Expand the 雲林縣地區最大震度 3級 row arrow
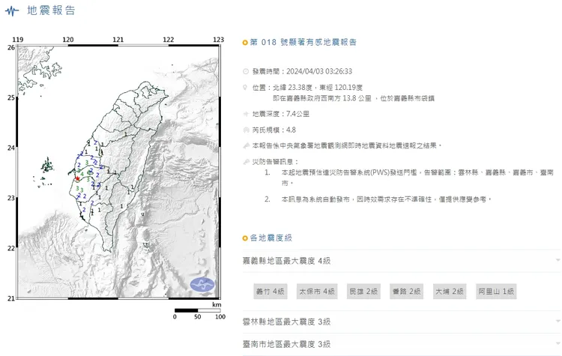Image resolution: width=562 pixels, height=356 pixels. tap(558, 322)
